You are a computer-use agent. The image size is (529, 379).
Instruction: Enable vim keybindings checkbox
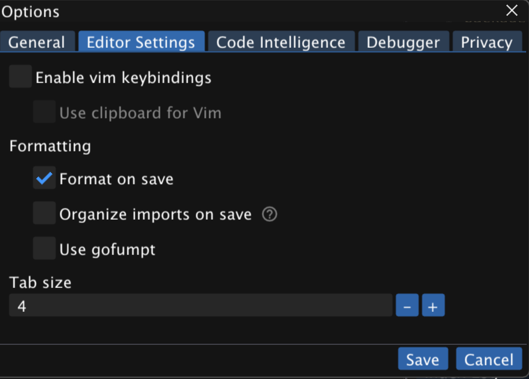20,77
